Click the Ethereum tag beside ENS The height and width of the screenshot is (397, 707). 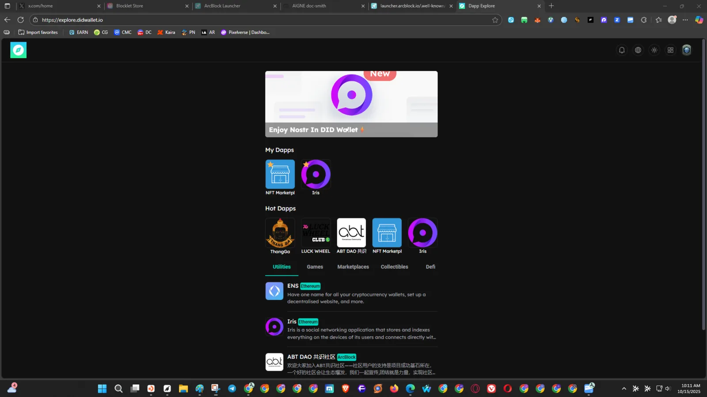point(311,286)
